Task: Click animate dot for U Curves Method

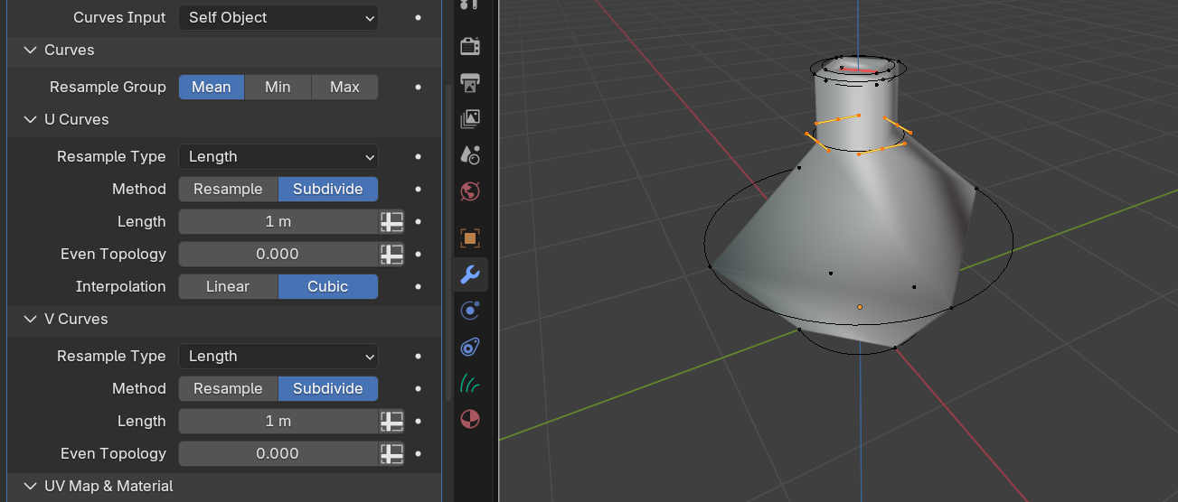Action: [418, 189]
